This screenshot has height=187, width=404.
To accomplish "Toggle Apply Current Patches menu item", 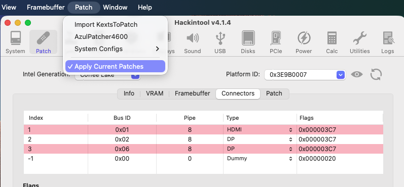I will coord(115,67).
